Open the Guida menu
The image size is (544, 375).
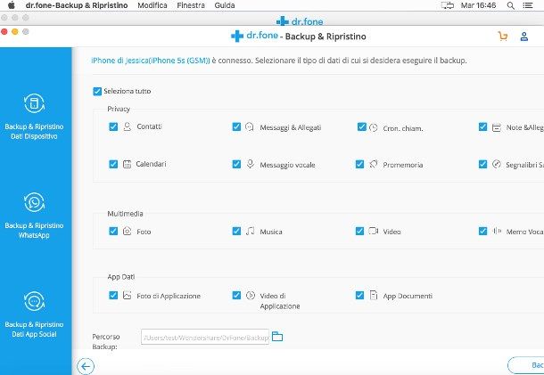click(x=225, y=5)
